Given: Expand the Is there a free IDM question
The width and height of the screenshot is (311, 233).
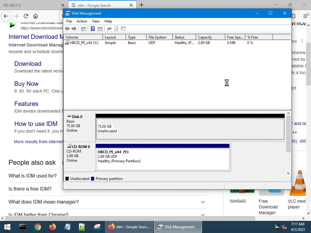Looking at the screenshot, I should pos(36,189).
